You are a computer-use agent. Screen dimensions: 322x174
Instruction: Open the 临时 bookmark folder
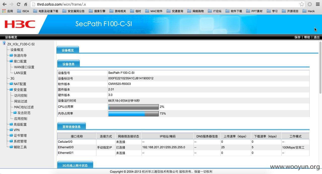(135, 11)
